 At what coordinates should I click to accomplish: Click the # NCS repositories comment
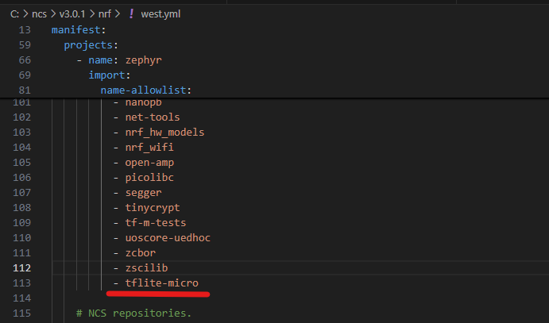[134, 313]
